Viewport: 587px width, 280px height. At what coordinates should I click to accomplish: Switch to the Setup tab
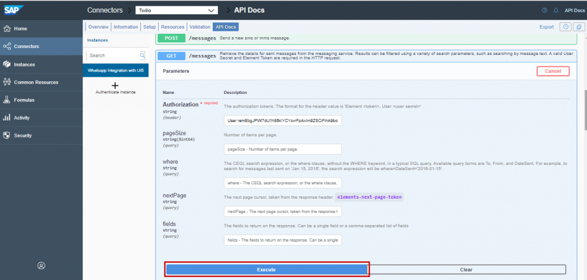click(150, 27)
